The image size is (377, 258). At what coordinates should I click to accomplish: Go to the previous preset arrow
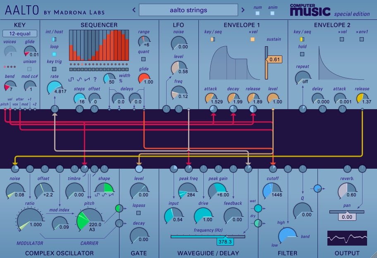(x=134, y=10)
